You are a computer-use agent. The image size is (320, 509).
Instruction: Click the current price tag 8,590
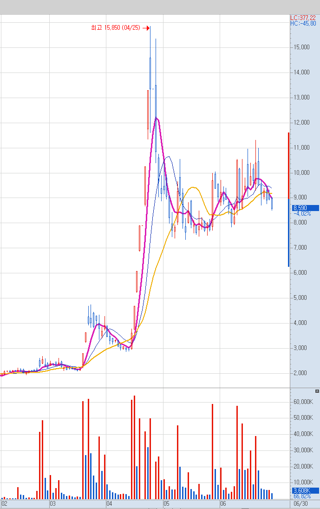click(x=306, y=208)
